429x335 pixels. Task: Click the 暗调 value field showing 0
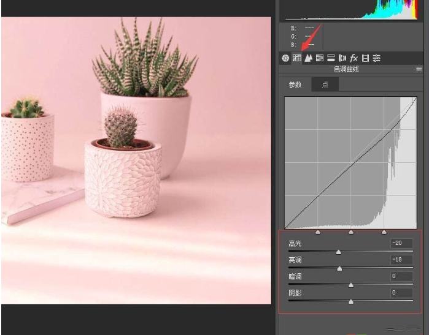coord(401,277)
